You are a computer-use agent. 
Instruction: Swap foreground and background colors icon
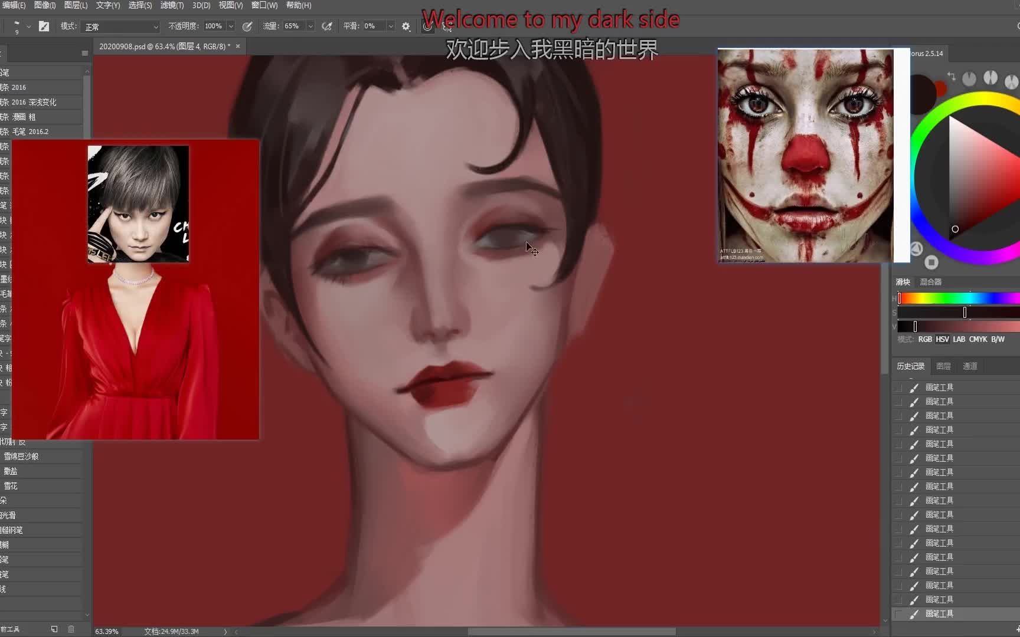coord(951,77)
